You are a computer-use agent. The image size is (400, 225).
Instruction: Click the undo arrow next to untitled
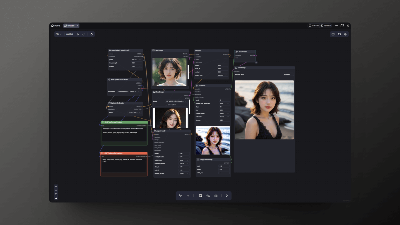pyautogui.click(x=78, y=34)
